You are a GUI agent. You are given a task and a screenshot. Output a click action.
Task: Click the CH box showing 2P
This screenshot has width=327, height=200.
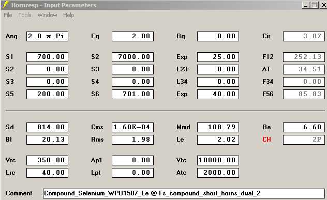coord(304,140)
